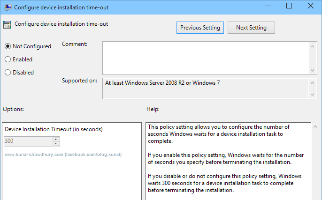Image resolution: width=322 pixels, height=200 pixels.
Task: Click the Device Installation Timeout value field
Action: (28, 141)
